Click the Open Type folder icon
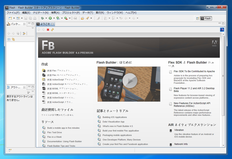This screenshot has width=232, height=159. [83, 18]
